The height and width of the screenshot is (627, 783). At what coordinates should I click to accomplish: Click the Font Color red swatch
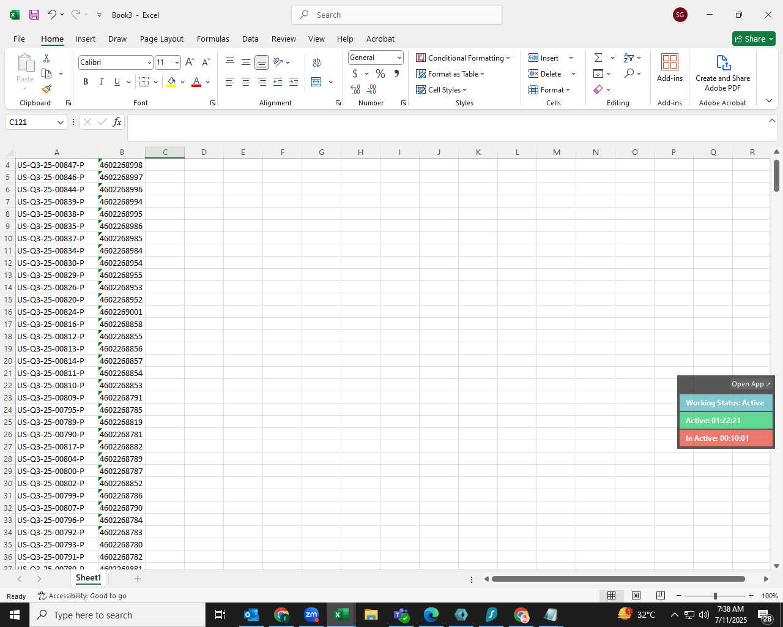[196, 82]
